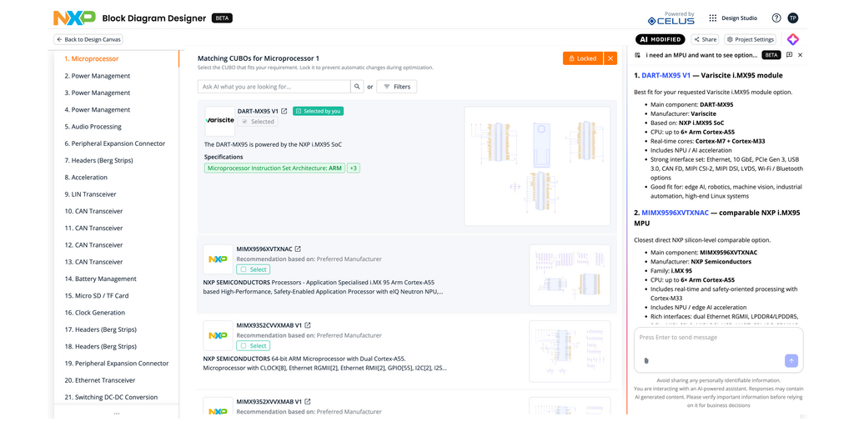This screenshot has width=854, height=427.
Task: Expand the +3 specifications tag
Action: click(354, 168)
